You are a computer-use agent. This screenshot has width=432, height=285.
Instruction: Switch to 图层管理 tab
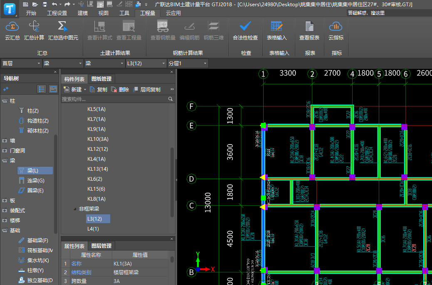(101, 246)
